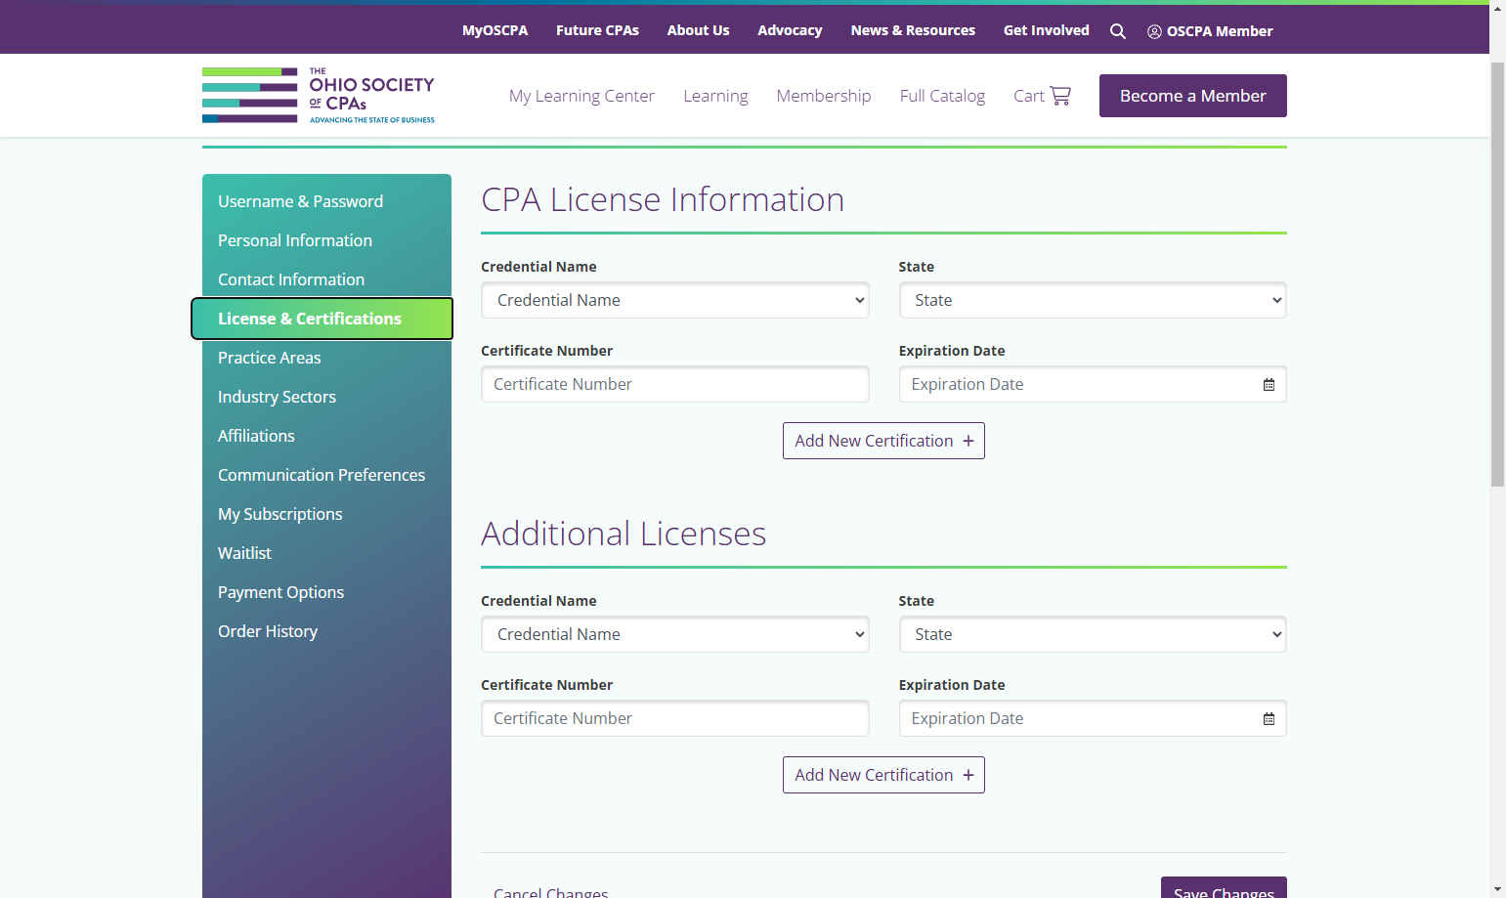This screenshot has width=1506, height=898.
Task: Open Username & Password section
Action: [301, 201]
